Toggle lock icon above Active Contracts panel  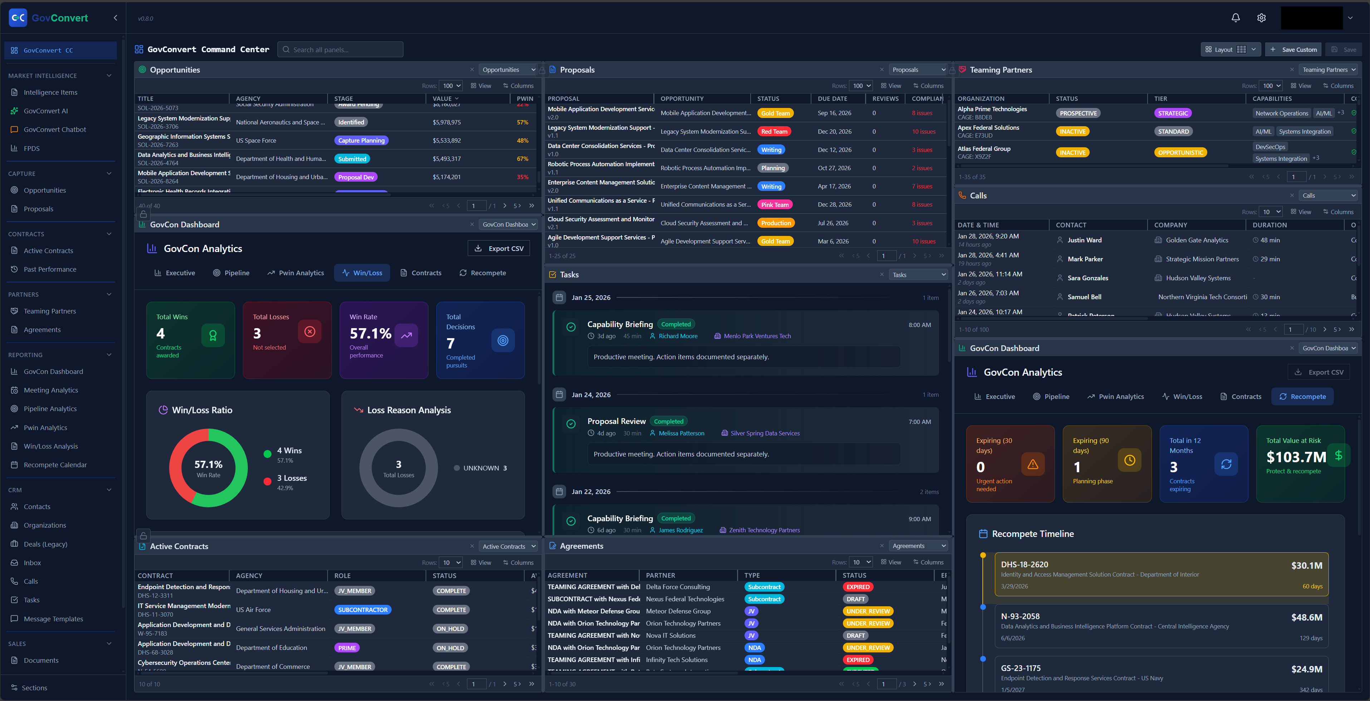click(143, 536)
